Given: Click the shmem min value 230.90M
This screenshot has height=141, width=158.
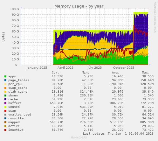Looking at the screenshot, I should [x=86, y=95].
